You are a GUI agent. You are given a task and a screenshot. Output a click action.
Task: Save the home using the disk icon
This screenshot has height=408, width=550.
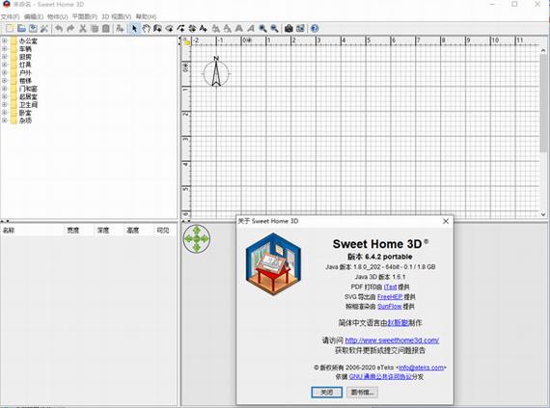point(33,28)
